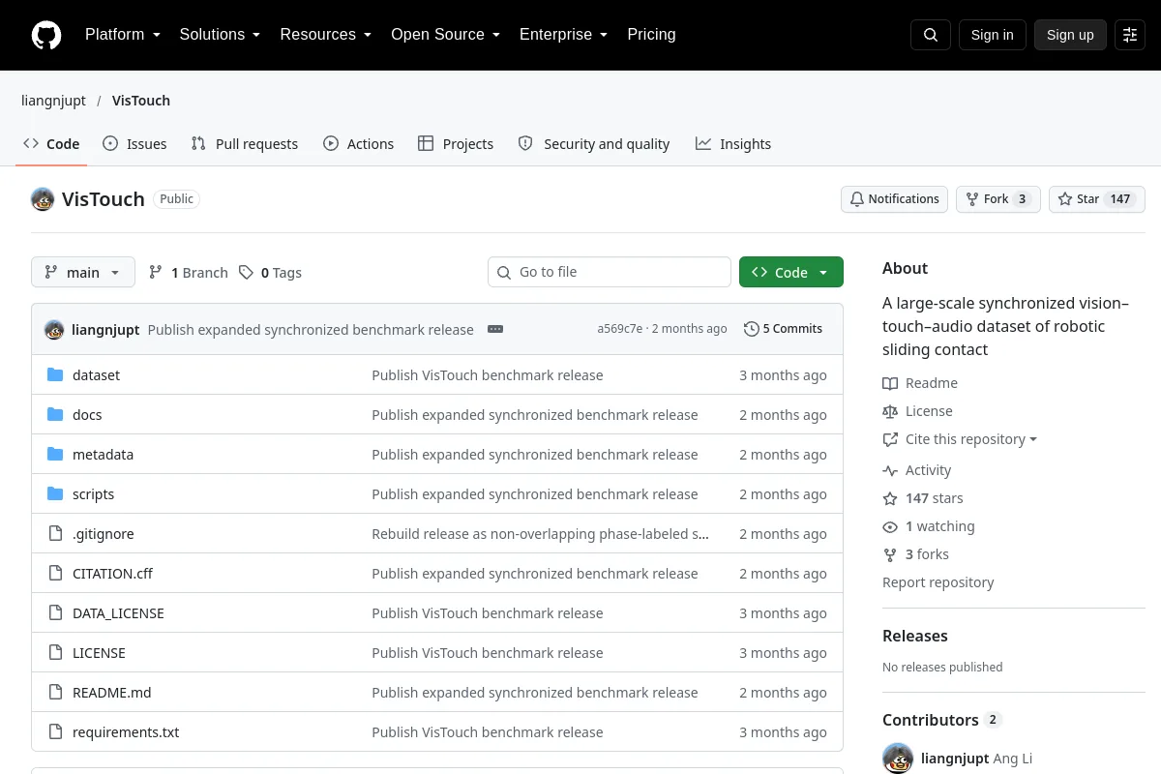Click the License scale icon
This screenshot has height=774, width=1161.
point(890,412)
